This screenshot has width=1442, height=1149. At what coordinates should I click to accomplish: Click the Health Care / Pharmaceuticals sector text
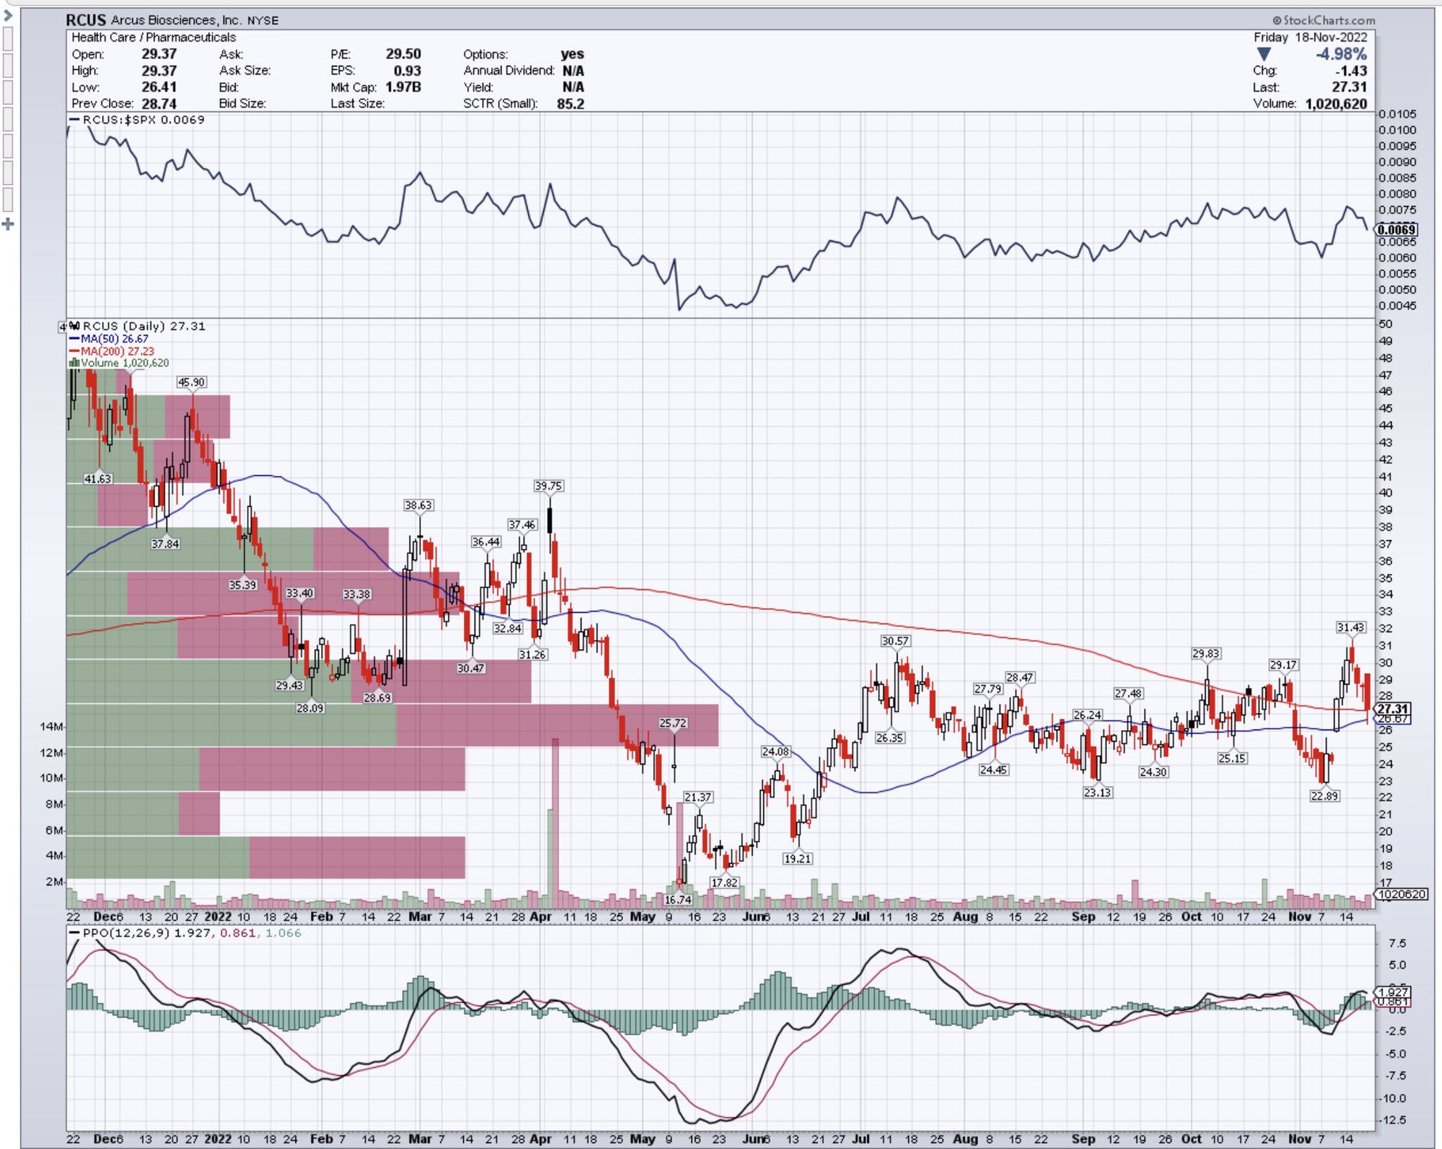tap(153, 37)
